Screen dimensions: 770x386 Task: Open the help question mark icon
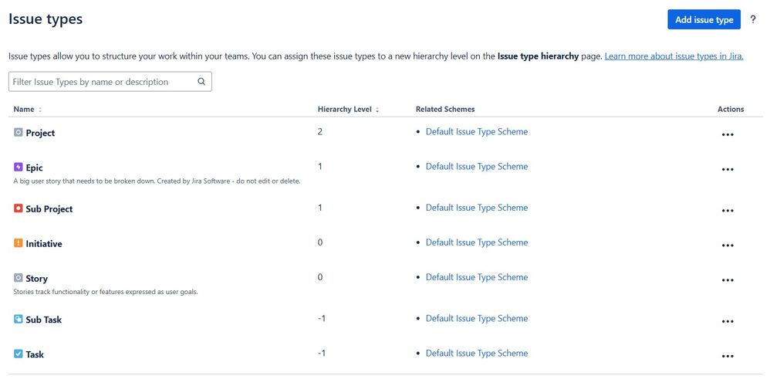pos(753,19)
